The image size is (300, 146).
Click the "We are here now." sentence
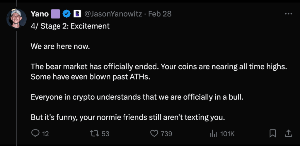tap(60, 46)
